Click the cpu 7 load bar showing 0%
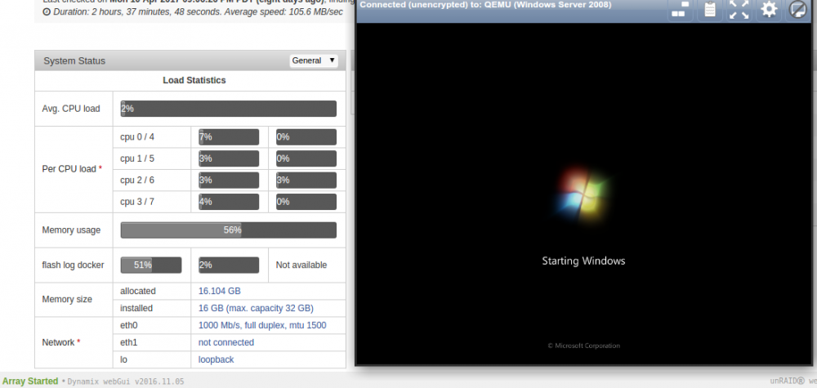This screenshot has width=817, height=388. [306, 202]
